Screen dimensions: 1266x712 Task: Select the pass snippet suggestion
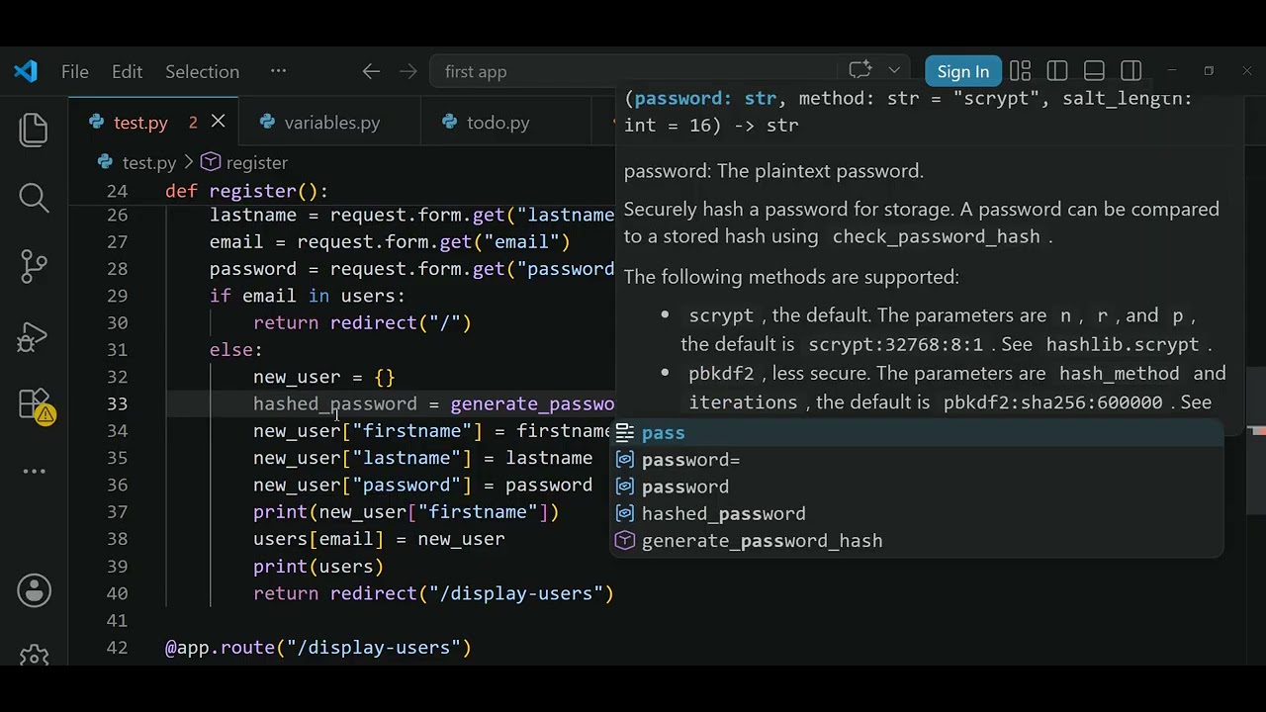[915, 433]
